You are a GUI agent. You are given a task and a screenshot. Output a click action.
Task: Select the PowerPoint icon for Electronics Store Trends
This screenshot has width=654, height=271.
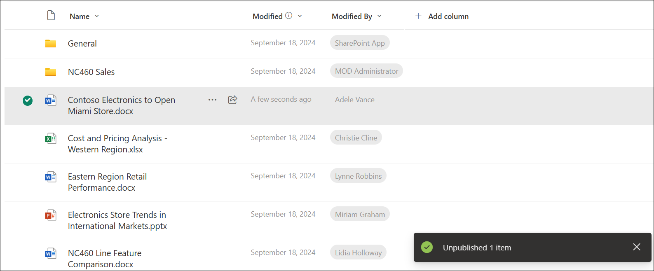tap(51, 215)
